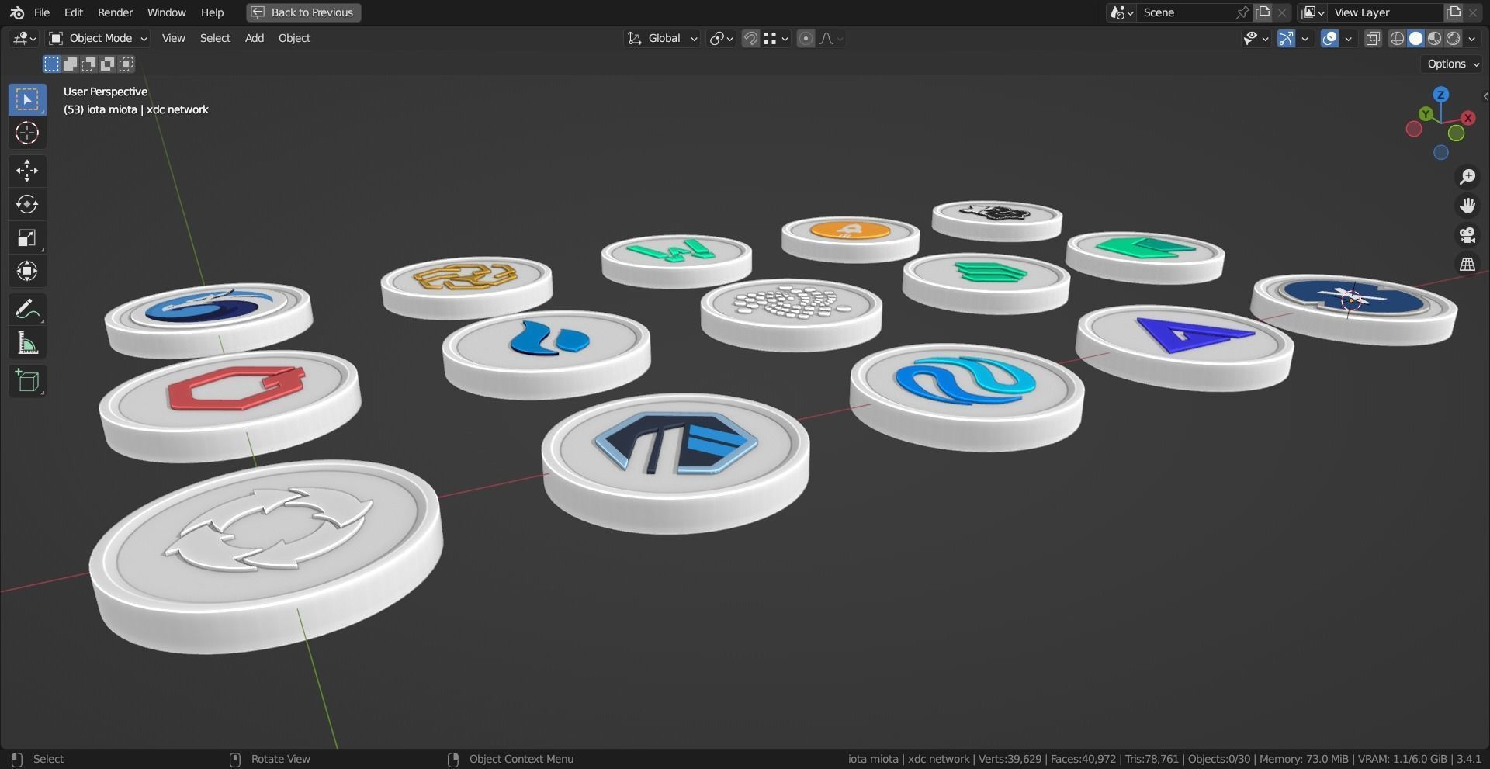Switch to solid shading
1490x769 pixels.
(x=1415, y=38)
